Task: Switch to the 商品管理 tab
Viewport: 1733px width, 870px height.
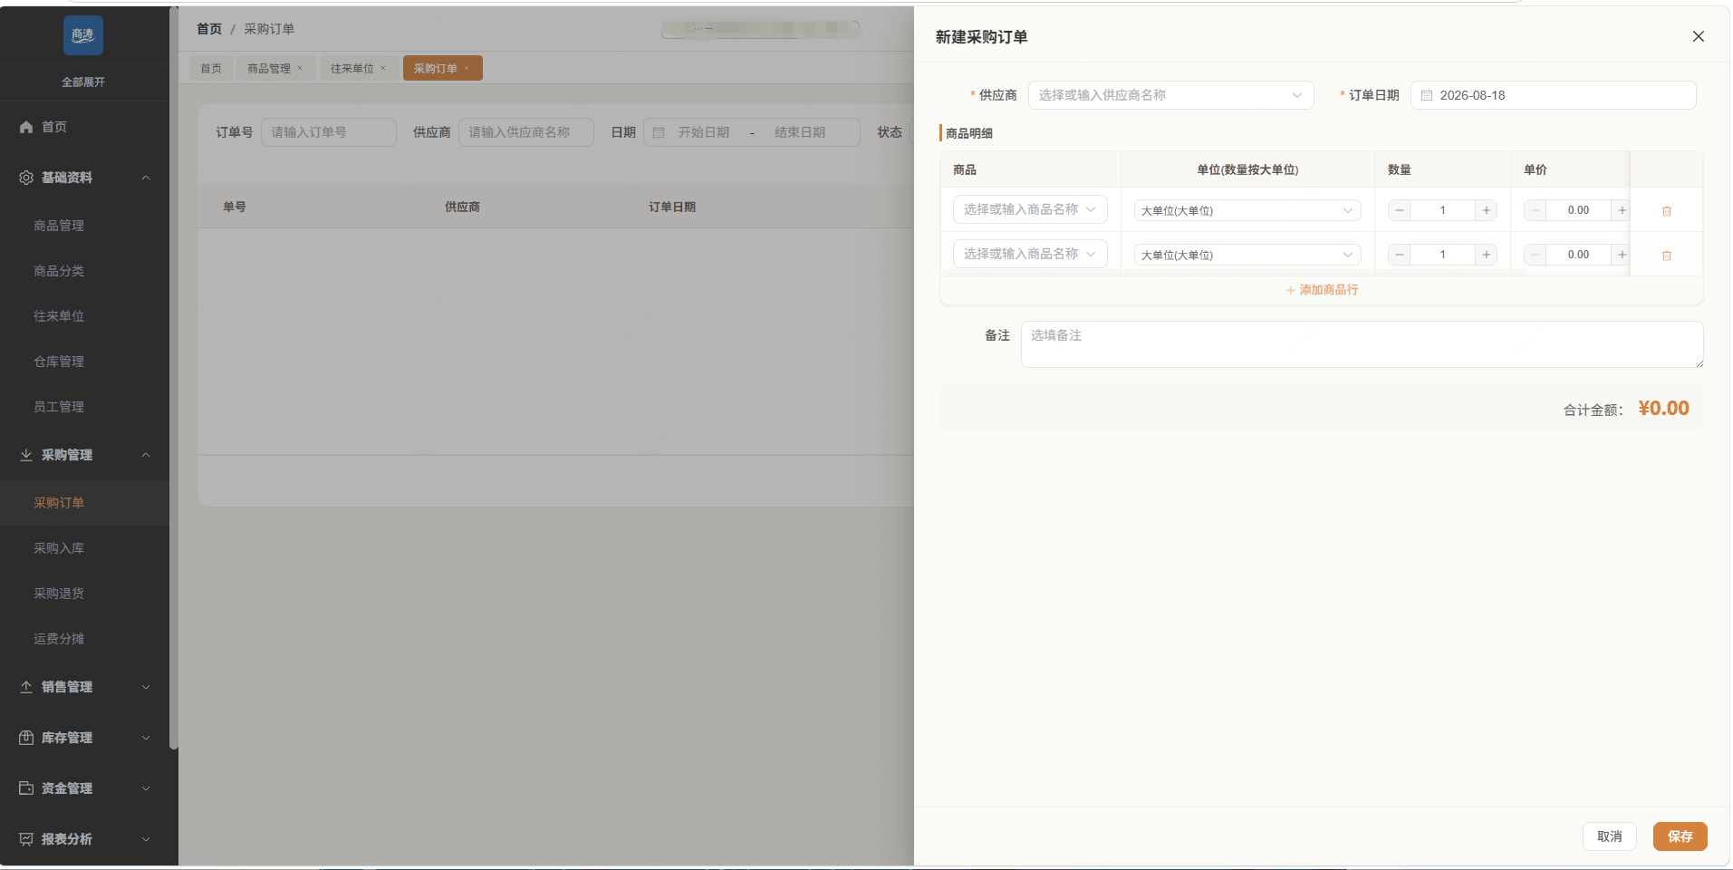Action: coord(269,68)
